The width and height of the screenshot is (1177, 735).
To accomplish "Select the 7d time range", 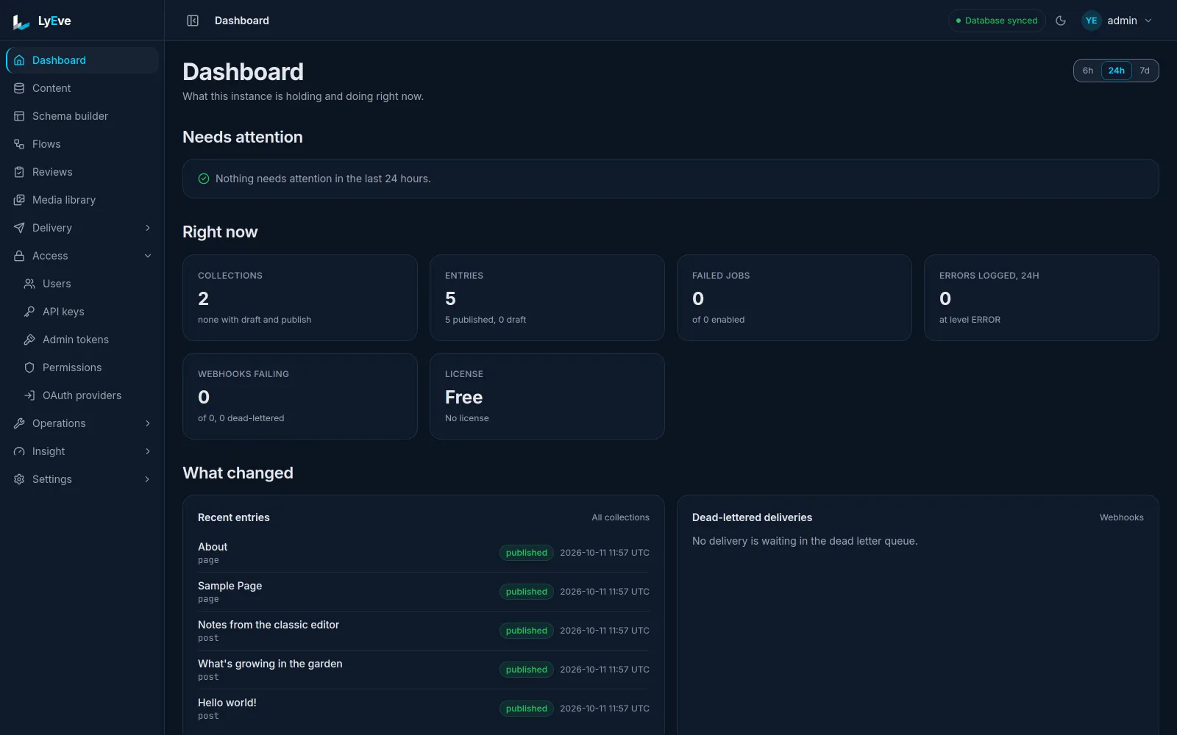I will [x=1145, y=71].
